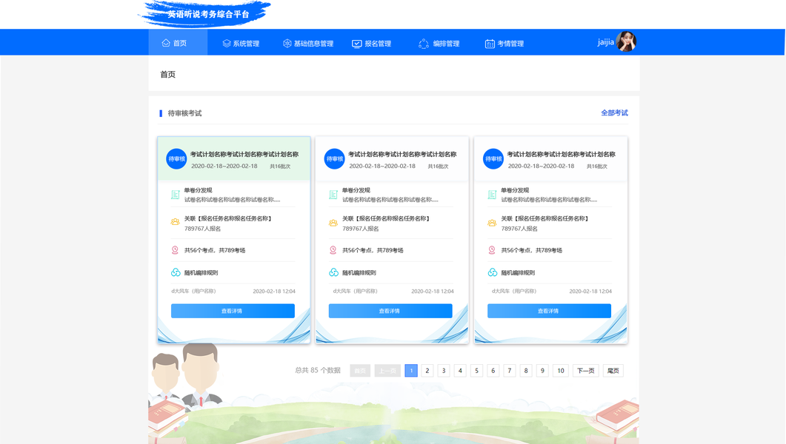Select page 7 in pagination

click(509, 371)
